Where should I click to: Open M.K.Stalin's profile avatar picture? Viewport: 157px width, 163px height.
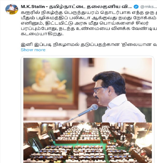[x=12, y=9]
